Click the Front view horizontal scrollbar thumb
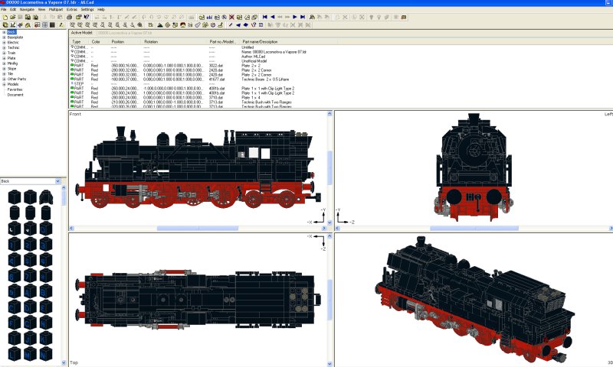This screenshot has height=367, width=613. (x=198, y=228)
